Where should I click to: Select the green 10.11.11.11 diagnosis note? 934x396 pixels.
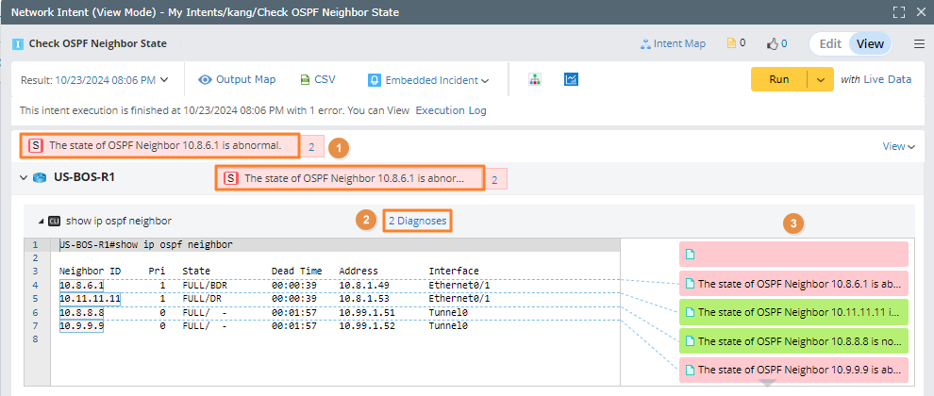click(792, 310)
